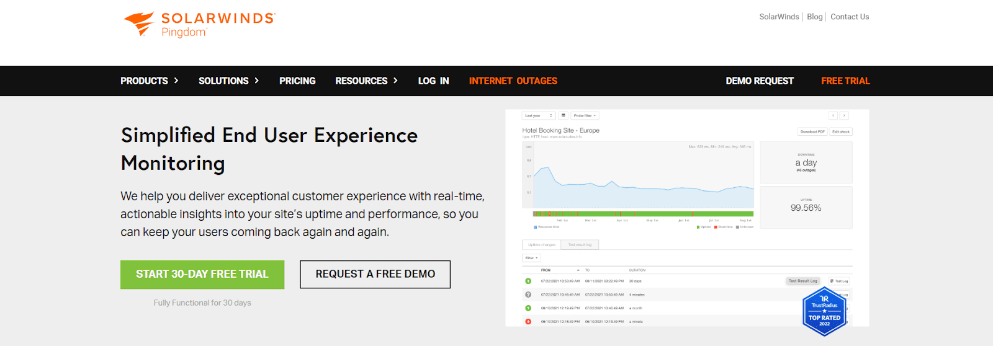Screen dimensions: 993x346
Task: Click the calendar icon in the dashboard
Action: click(564, 116)
